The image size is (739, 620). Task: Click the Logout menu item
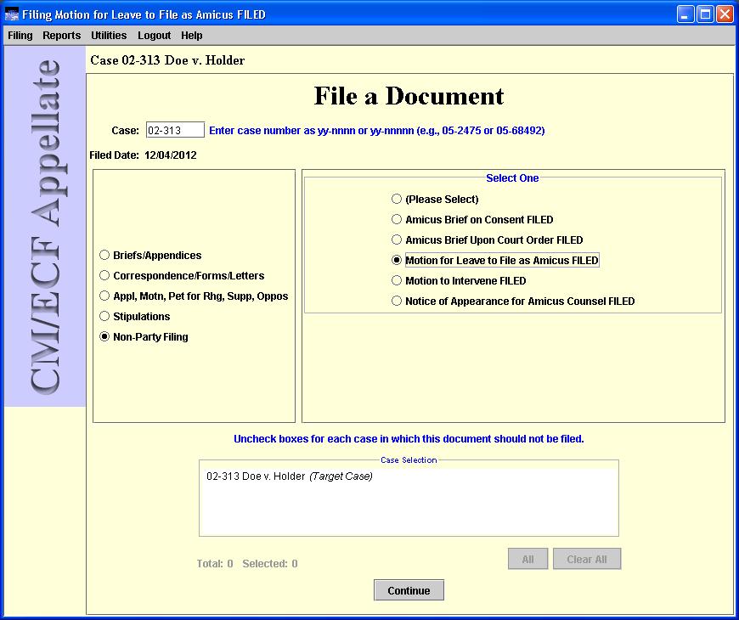pyautogui.click(x=154, y=36)
